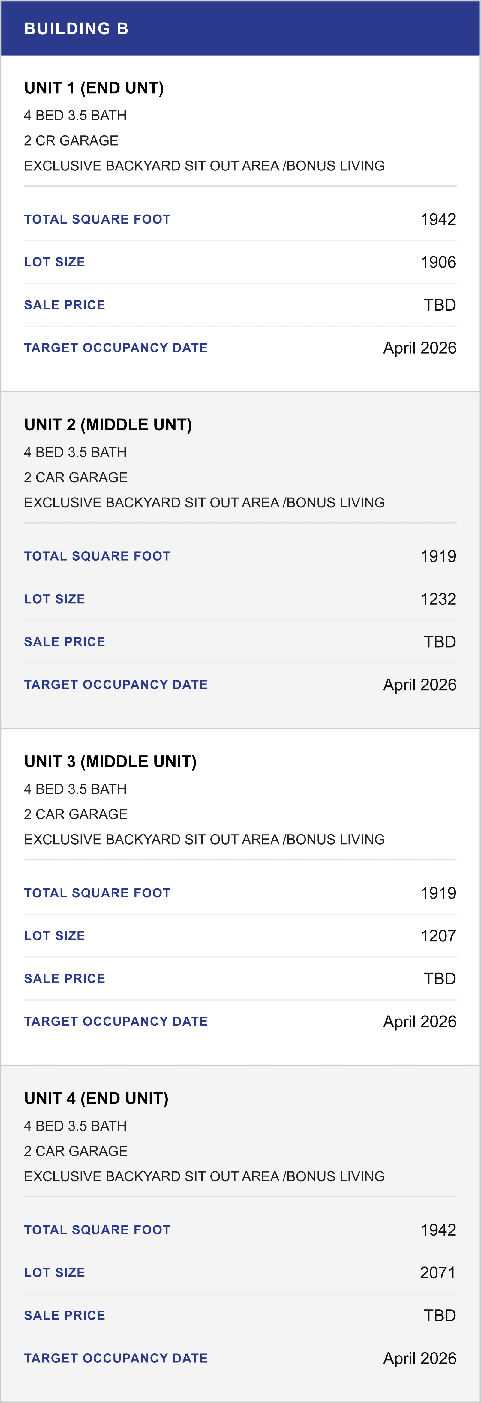Viewport: 481px width, 1403px height.
Task: Click the Unit 2 (Middle Unt) heading
Action: [x=108, y=425]
